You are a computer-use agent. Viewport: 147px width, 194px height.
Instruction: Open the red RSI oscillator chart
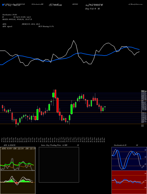(x=129, y=182)
